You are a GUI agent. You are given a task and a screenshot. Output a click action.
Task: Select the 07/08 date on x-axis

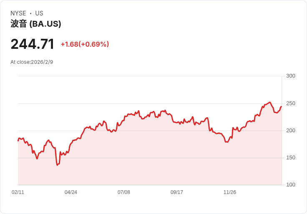pyautogui.click(x=124, y=192)
